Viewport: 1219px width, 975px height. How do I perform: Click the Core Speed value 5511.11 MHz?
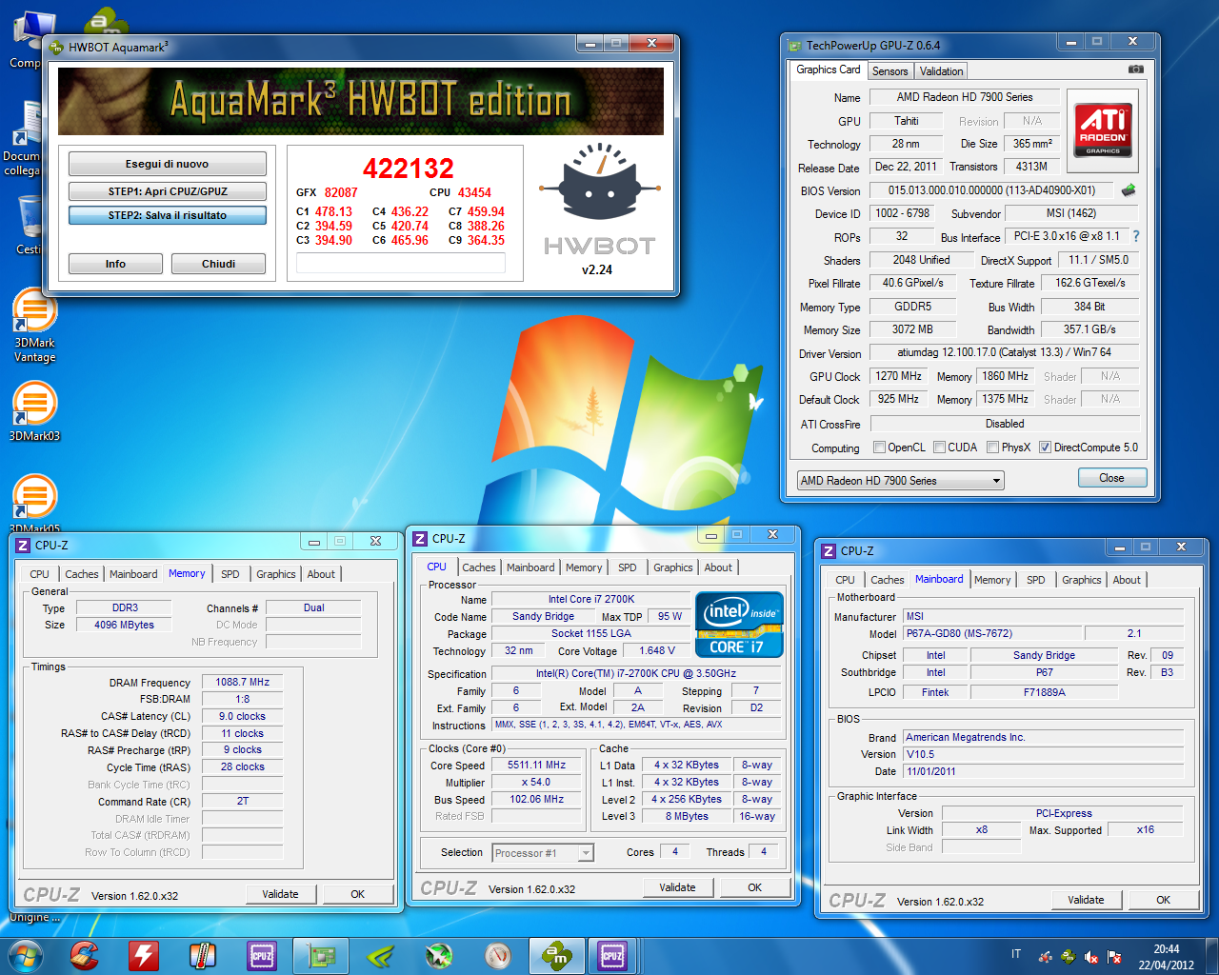536,766
